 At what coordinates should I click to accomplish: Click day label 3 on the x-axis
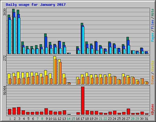[x=19, y=119]
